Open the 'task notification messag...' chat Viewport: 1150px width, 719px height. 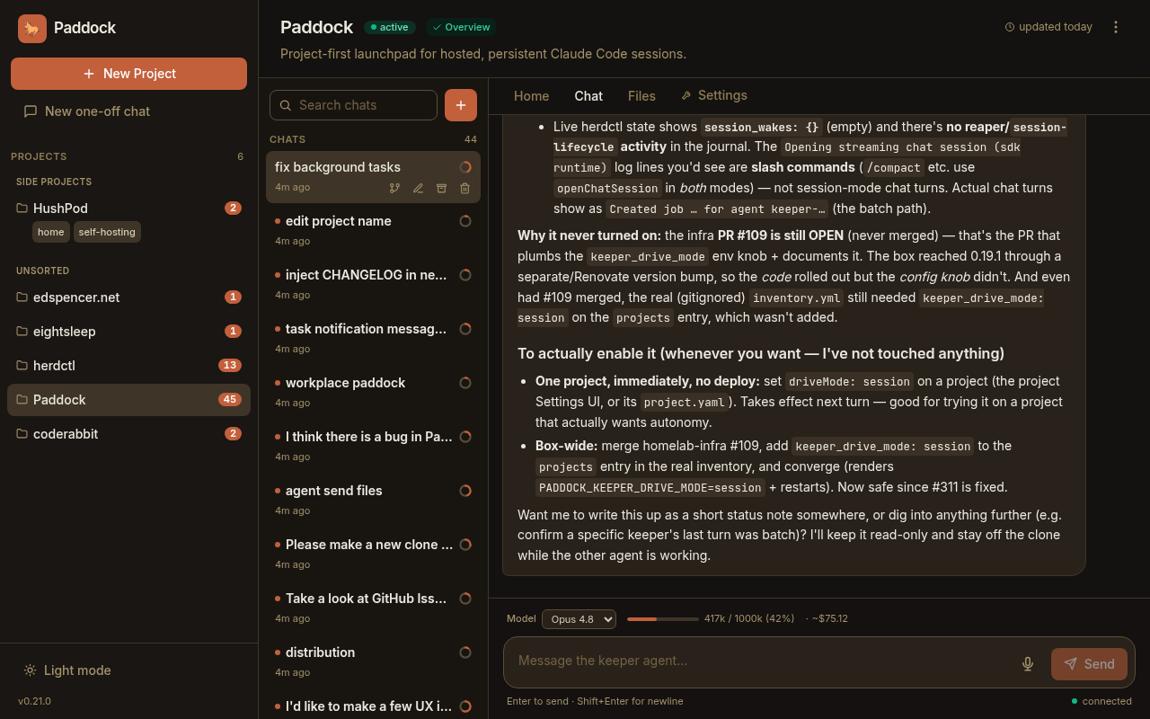click(x=373, y=339)
